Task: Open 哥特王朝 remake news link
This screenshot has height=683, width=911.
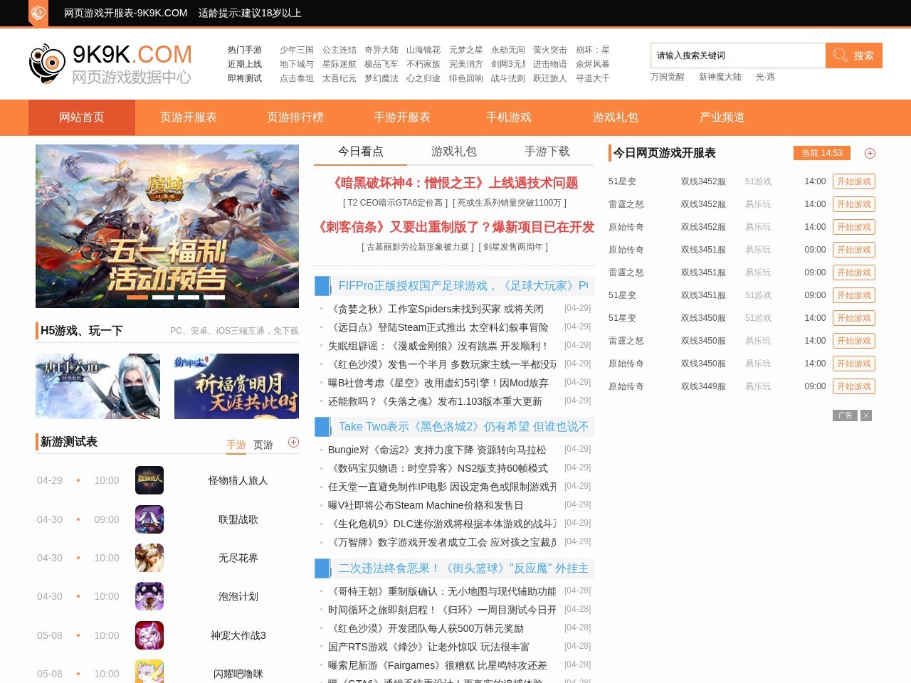Action: click(442, 591)
